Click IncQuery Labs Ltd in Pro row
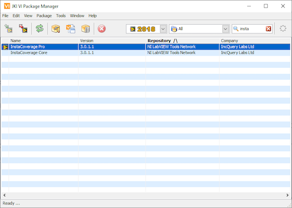 [x=237, y=47]
